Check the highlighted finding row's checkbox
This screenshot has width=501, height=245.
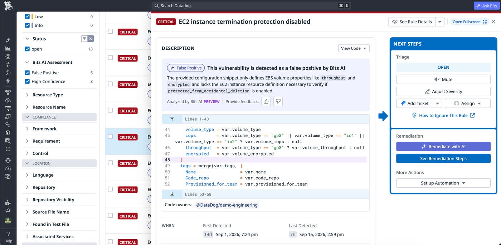111,136
